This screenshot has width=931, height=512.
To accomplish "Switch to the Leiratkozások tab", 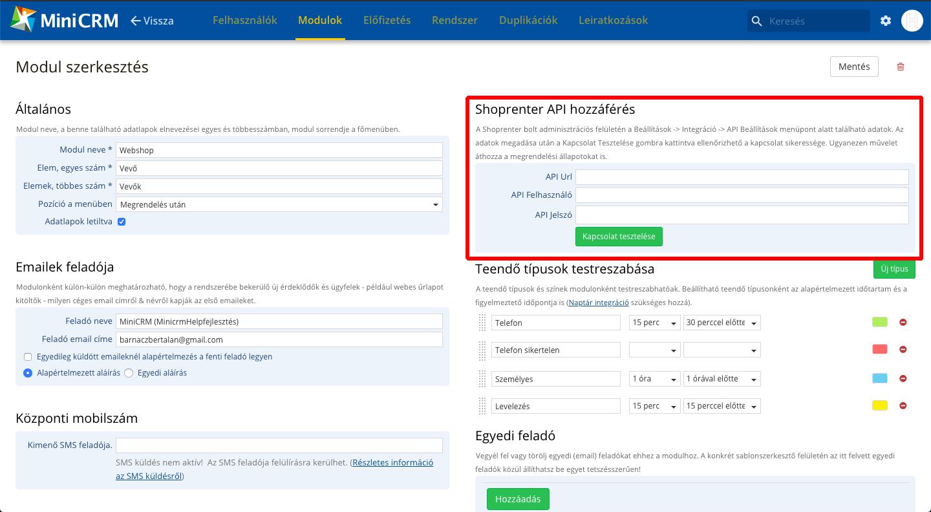I will (613, 20).
